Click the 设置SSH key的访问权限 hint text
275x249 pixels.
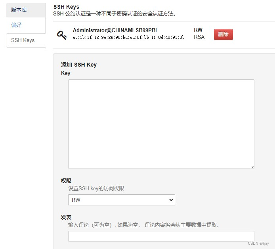click(96, 188)
